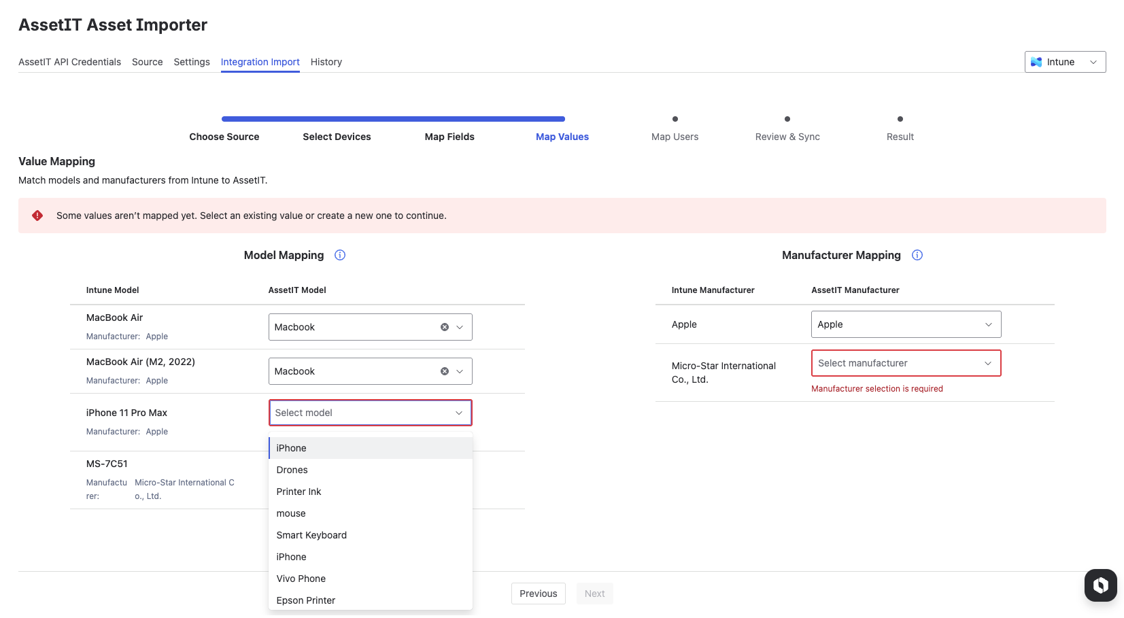Click the Model Mapping info icon
Screen dimensions: 1124x618
click(340, 255)
